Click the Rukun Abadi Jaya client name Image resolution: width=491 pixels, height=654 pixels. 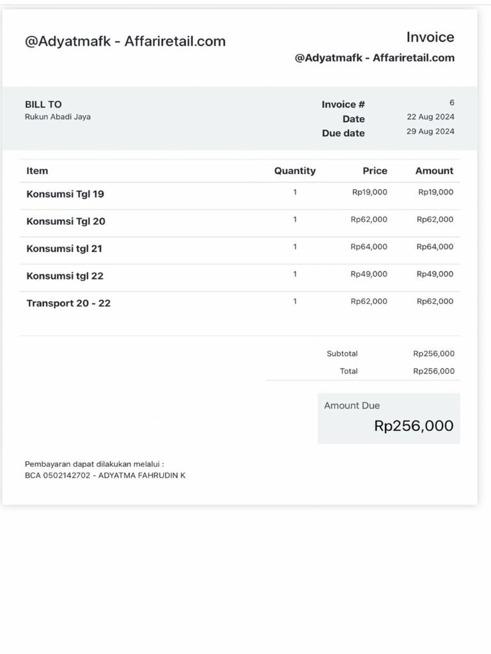pyautogui.click(x=58, y=117)
